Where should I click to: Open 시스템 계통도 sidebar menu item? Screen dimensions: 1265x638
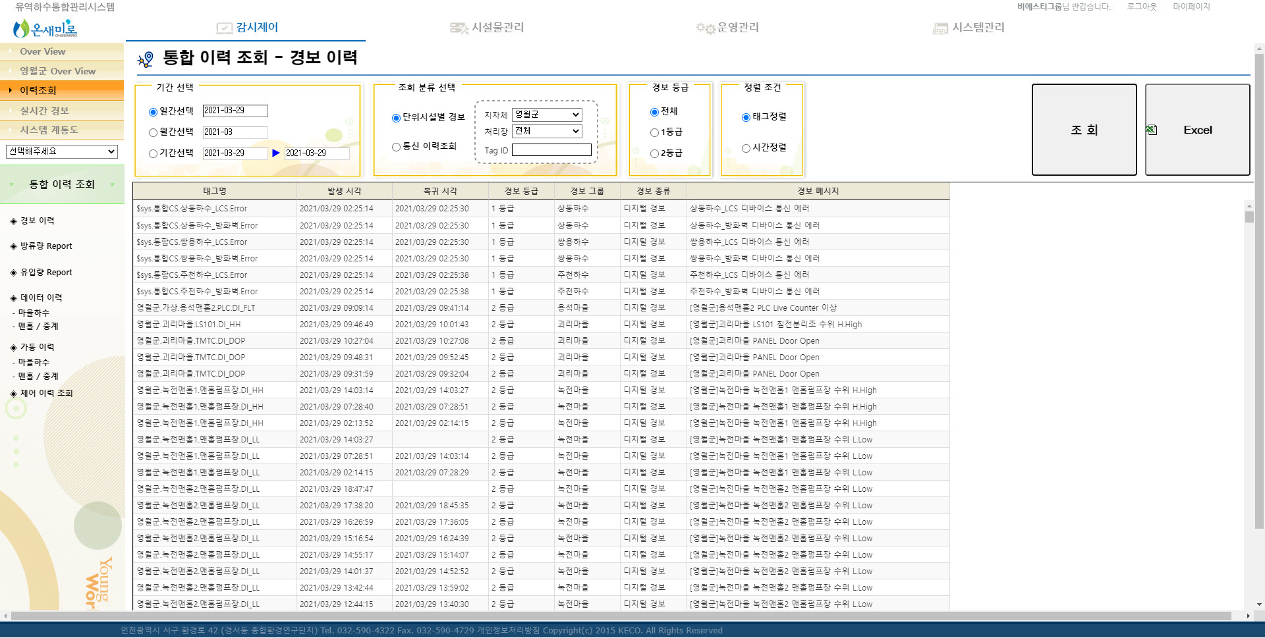pos(62,130)
